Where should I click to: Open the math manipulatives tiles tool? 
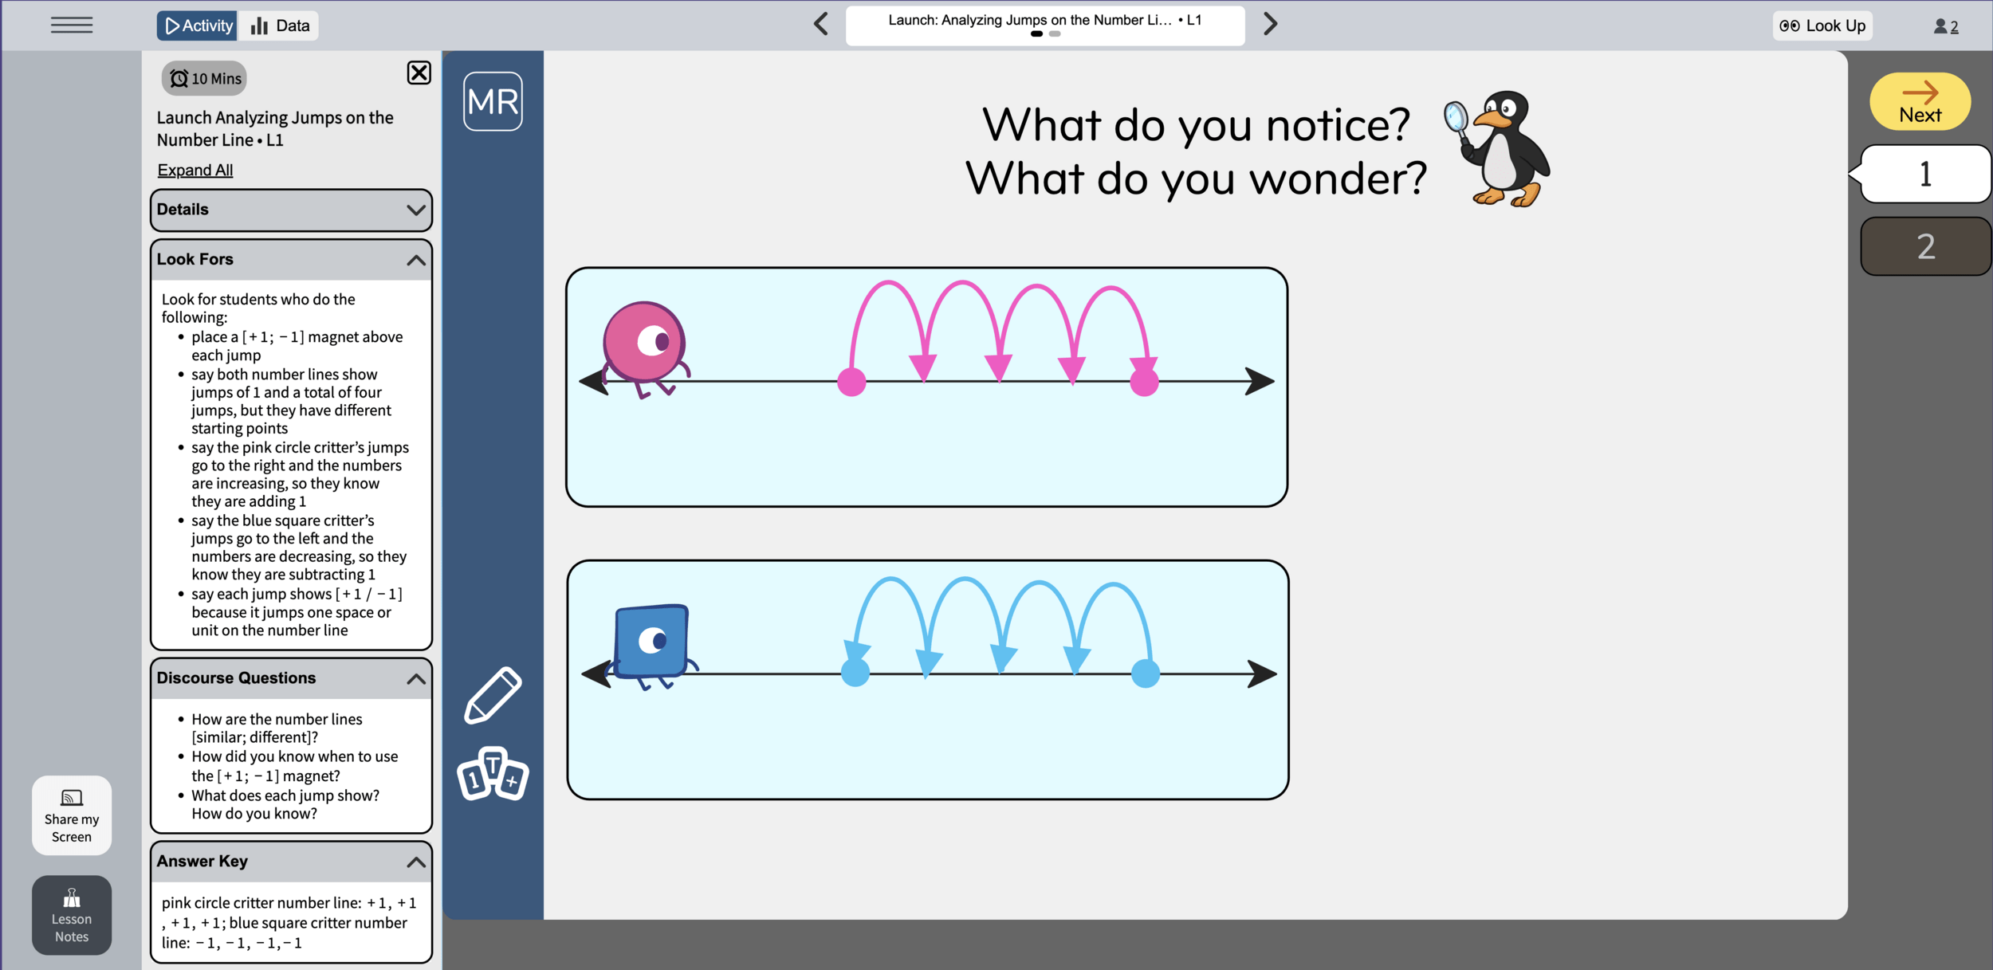pos(493,774)
